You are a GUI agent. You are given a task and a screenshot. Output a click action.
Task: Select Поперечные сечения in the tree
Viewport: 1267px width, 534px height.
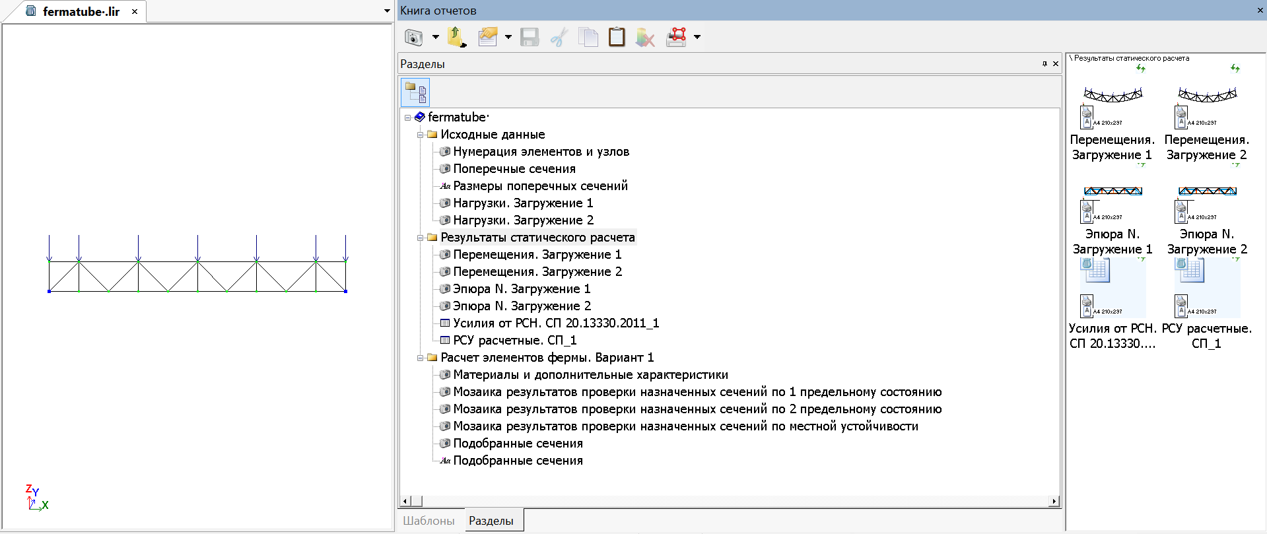[514, 169]
